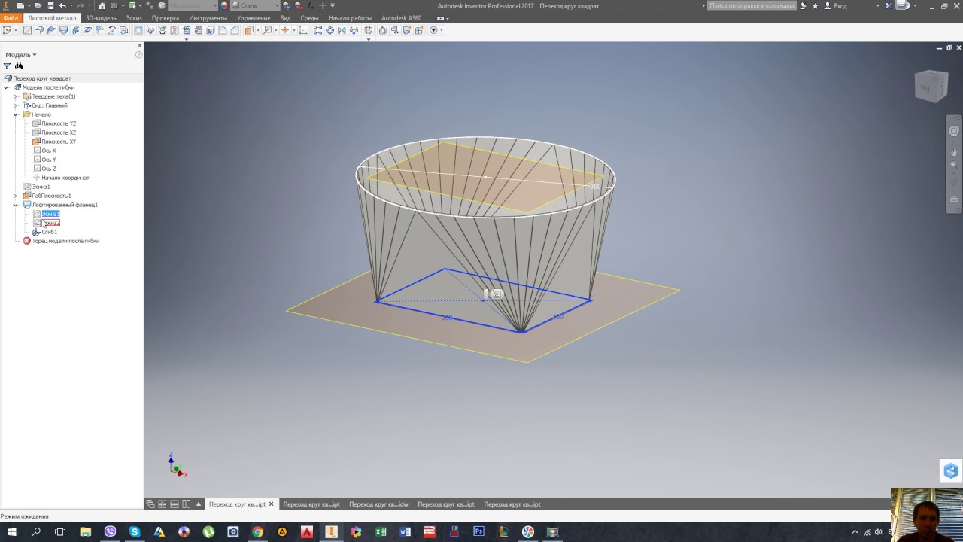The image size is (963, 542).
Task: Open Excel from the taskbar
Action: coord(381,532)
